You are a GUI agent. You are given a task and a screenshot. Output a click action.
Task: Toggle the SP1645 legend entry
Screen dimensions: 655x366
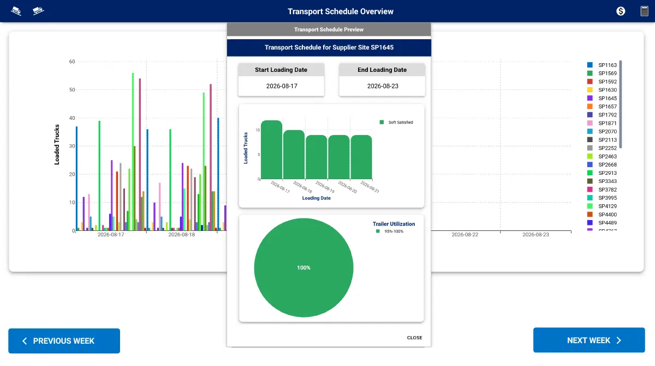(602, 99)
